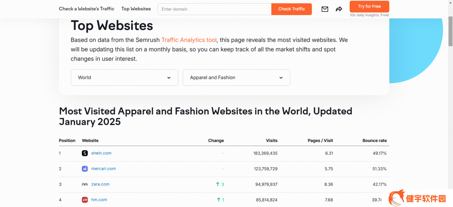Open the shein.com link
453x207 pixels.
101,153
